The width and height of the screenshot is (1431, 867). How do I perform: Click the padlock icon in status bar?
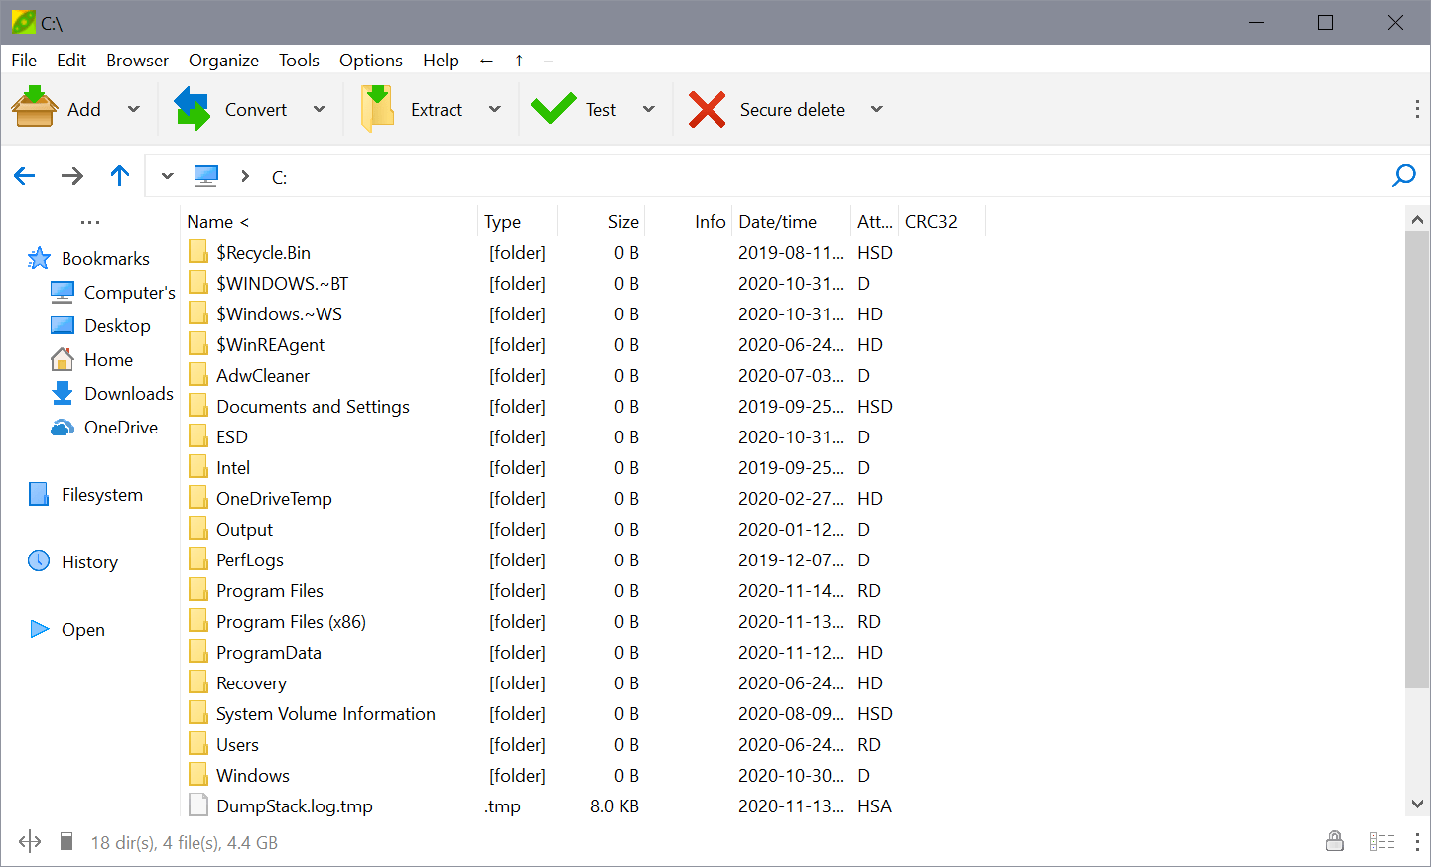point(1335,841)
